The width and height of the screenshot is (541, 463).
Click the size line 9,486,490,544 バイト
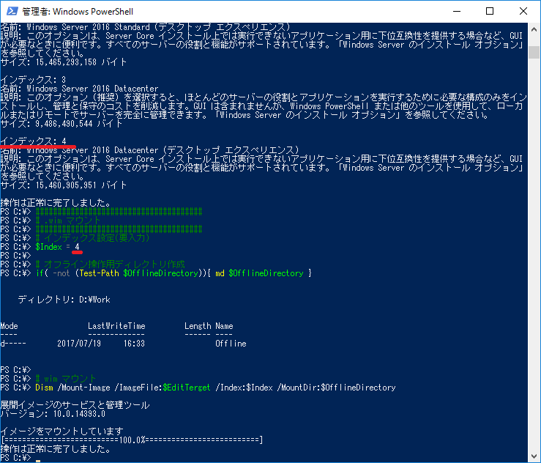coord(61,124)
